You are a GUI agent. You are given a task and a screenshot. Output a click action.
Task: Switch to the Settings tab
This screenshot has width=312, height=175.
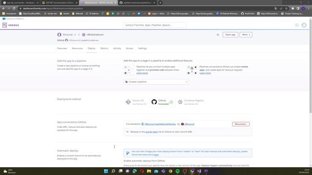[142, 49]
